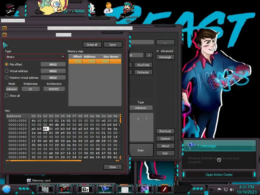This screenshot has width=260, height=195.
Task: Click the network tray icon
Action: click(226, 189)
